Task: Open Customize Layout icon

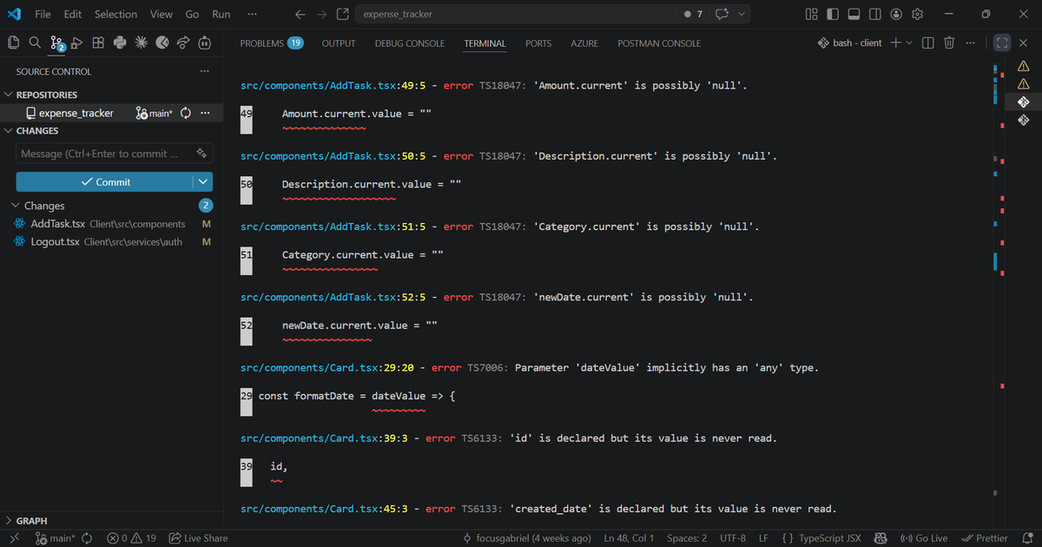Action: 812,14
